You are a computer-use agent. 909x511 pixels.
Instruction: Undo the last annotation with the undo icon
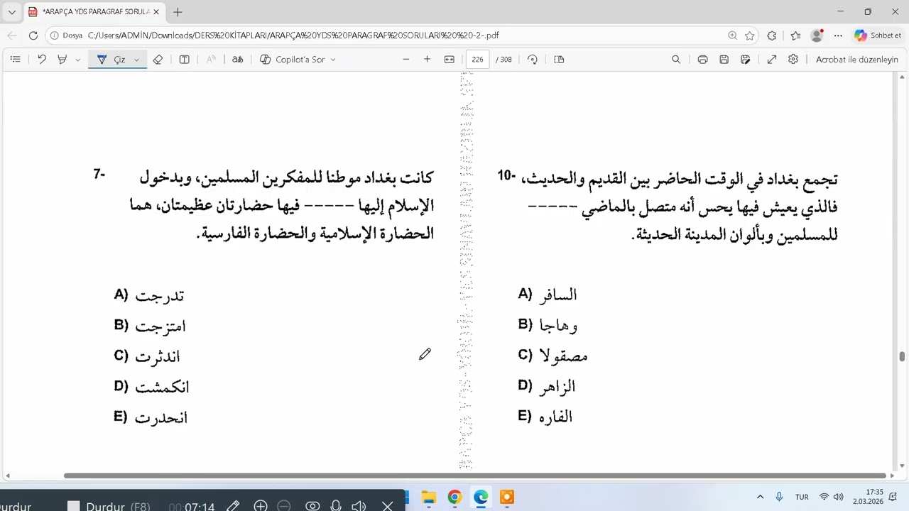[42, 60]
